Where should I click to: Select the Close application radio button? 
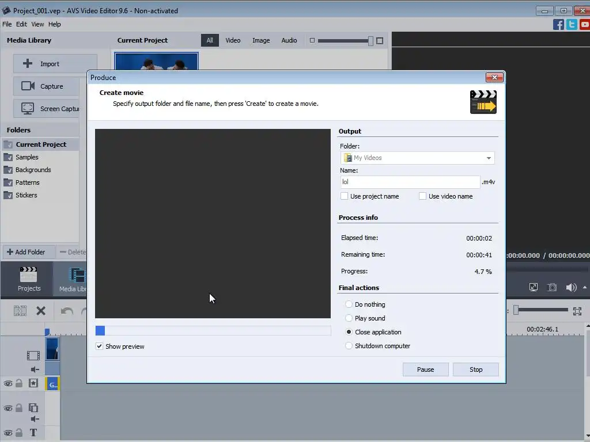pos(349,332)
